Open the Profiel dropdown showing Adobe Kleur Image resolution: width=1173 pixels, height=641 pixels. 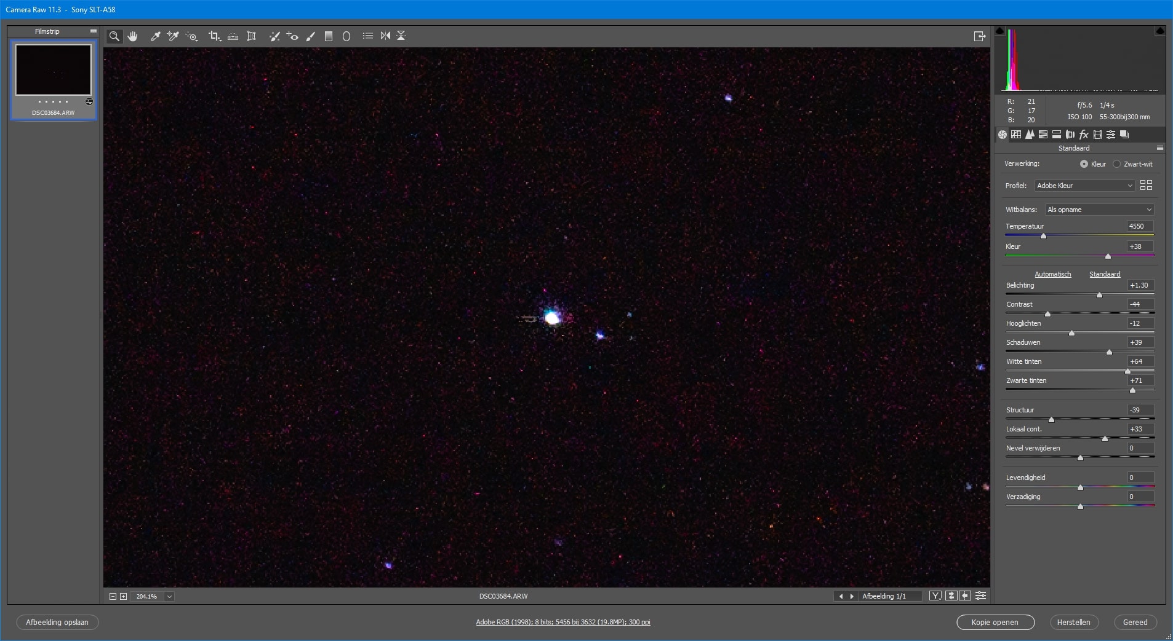point(1084,186)
